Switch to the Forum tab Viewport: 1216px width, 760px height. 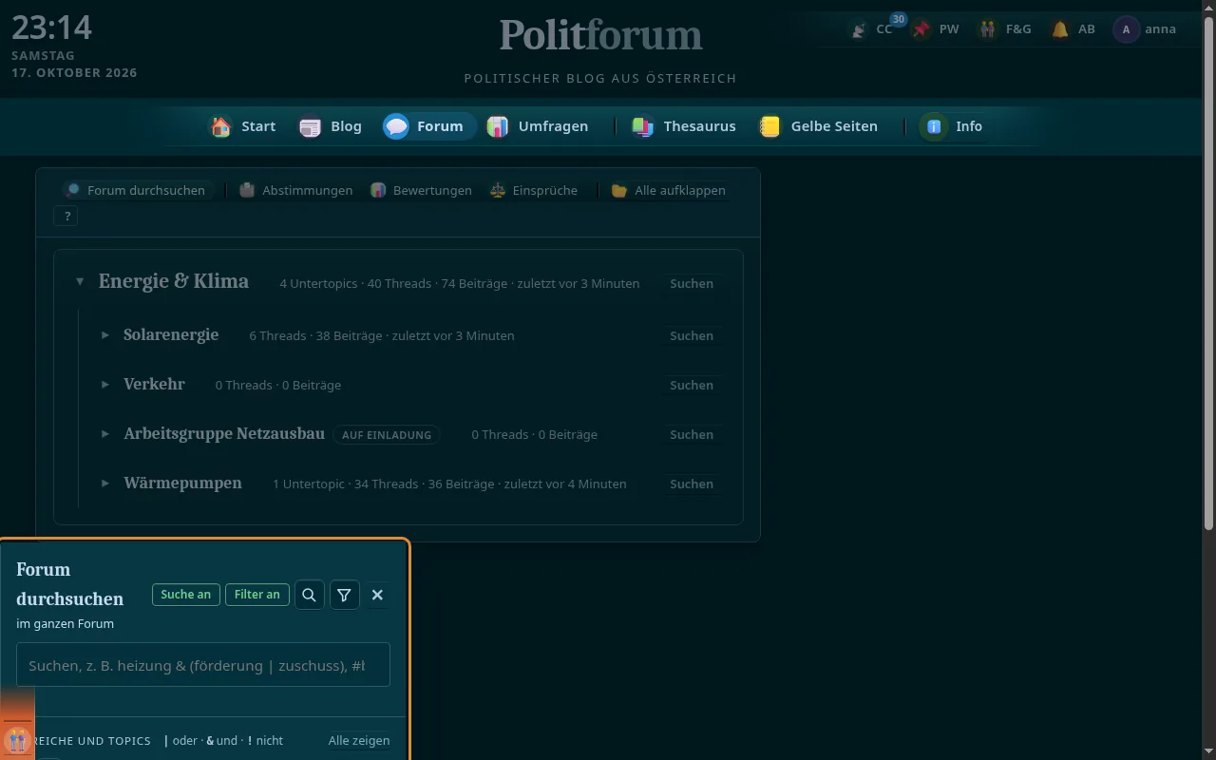(x=429, y=126)
